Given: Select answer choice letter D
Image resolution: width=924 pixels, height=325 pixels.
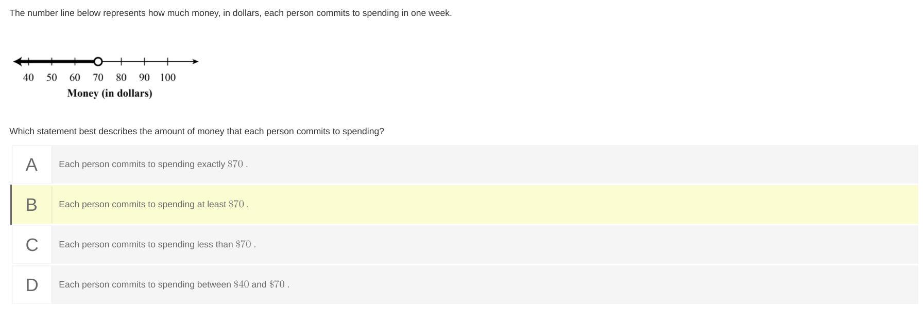Looking at the screenshot, I should (31, 285).
